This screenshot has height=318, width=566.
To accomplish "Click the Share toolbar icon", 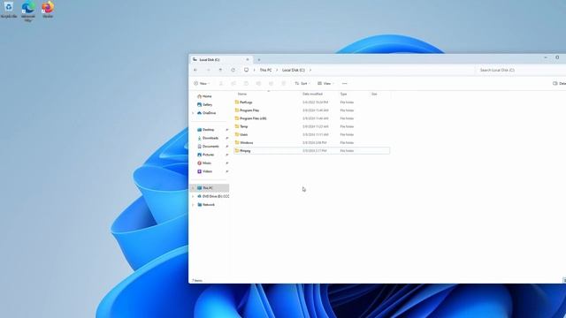I will [272, 84].
